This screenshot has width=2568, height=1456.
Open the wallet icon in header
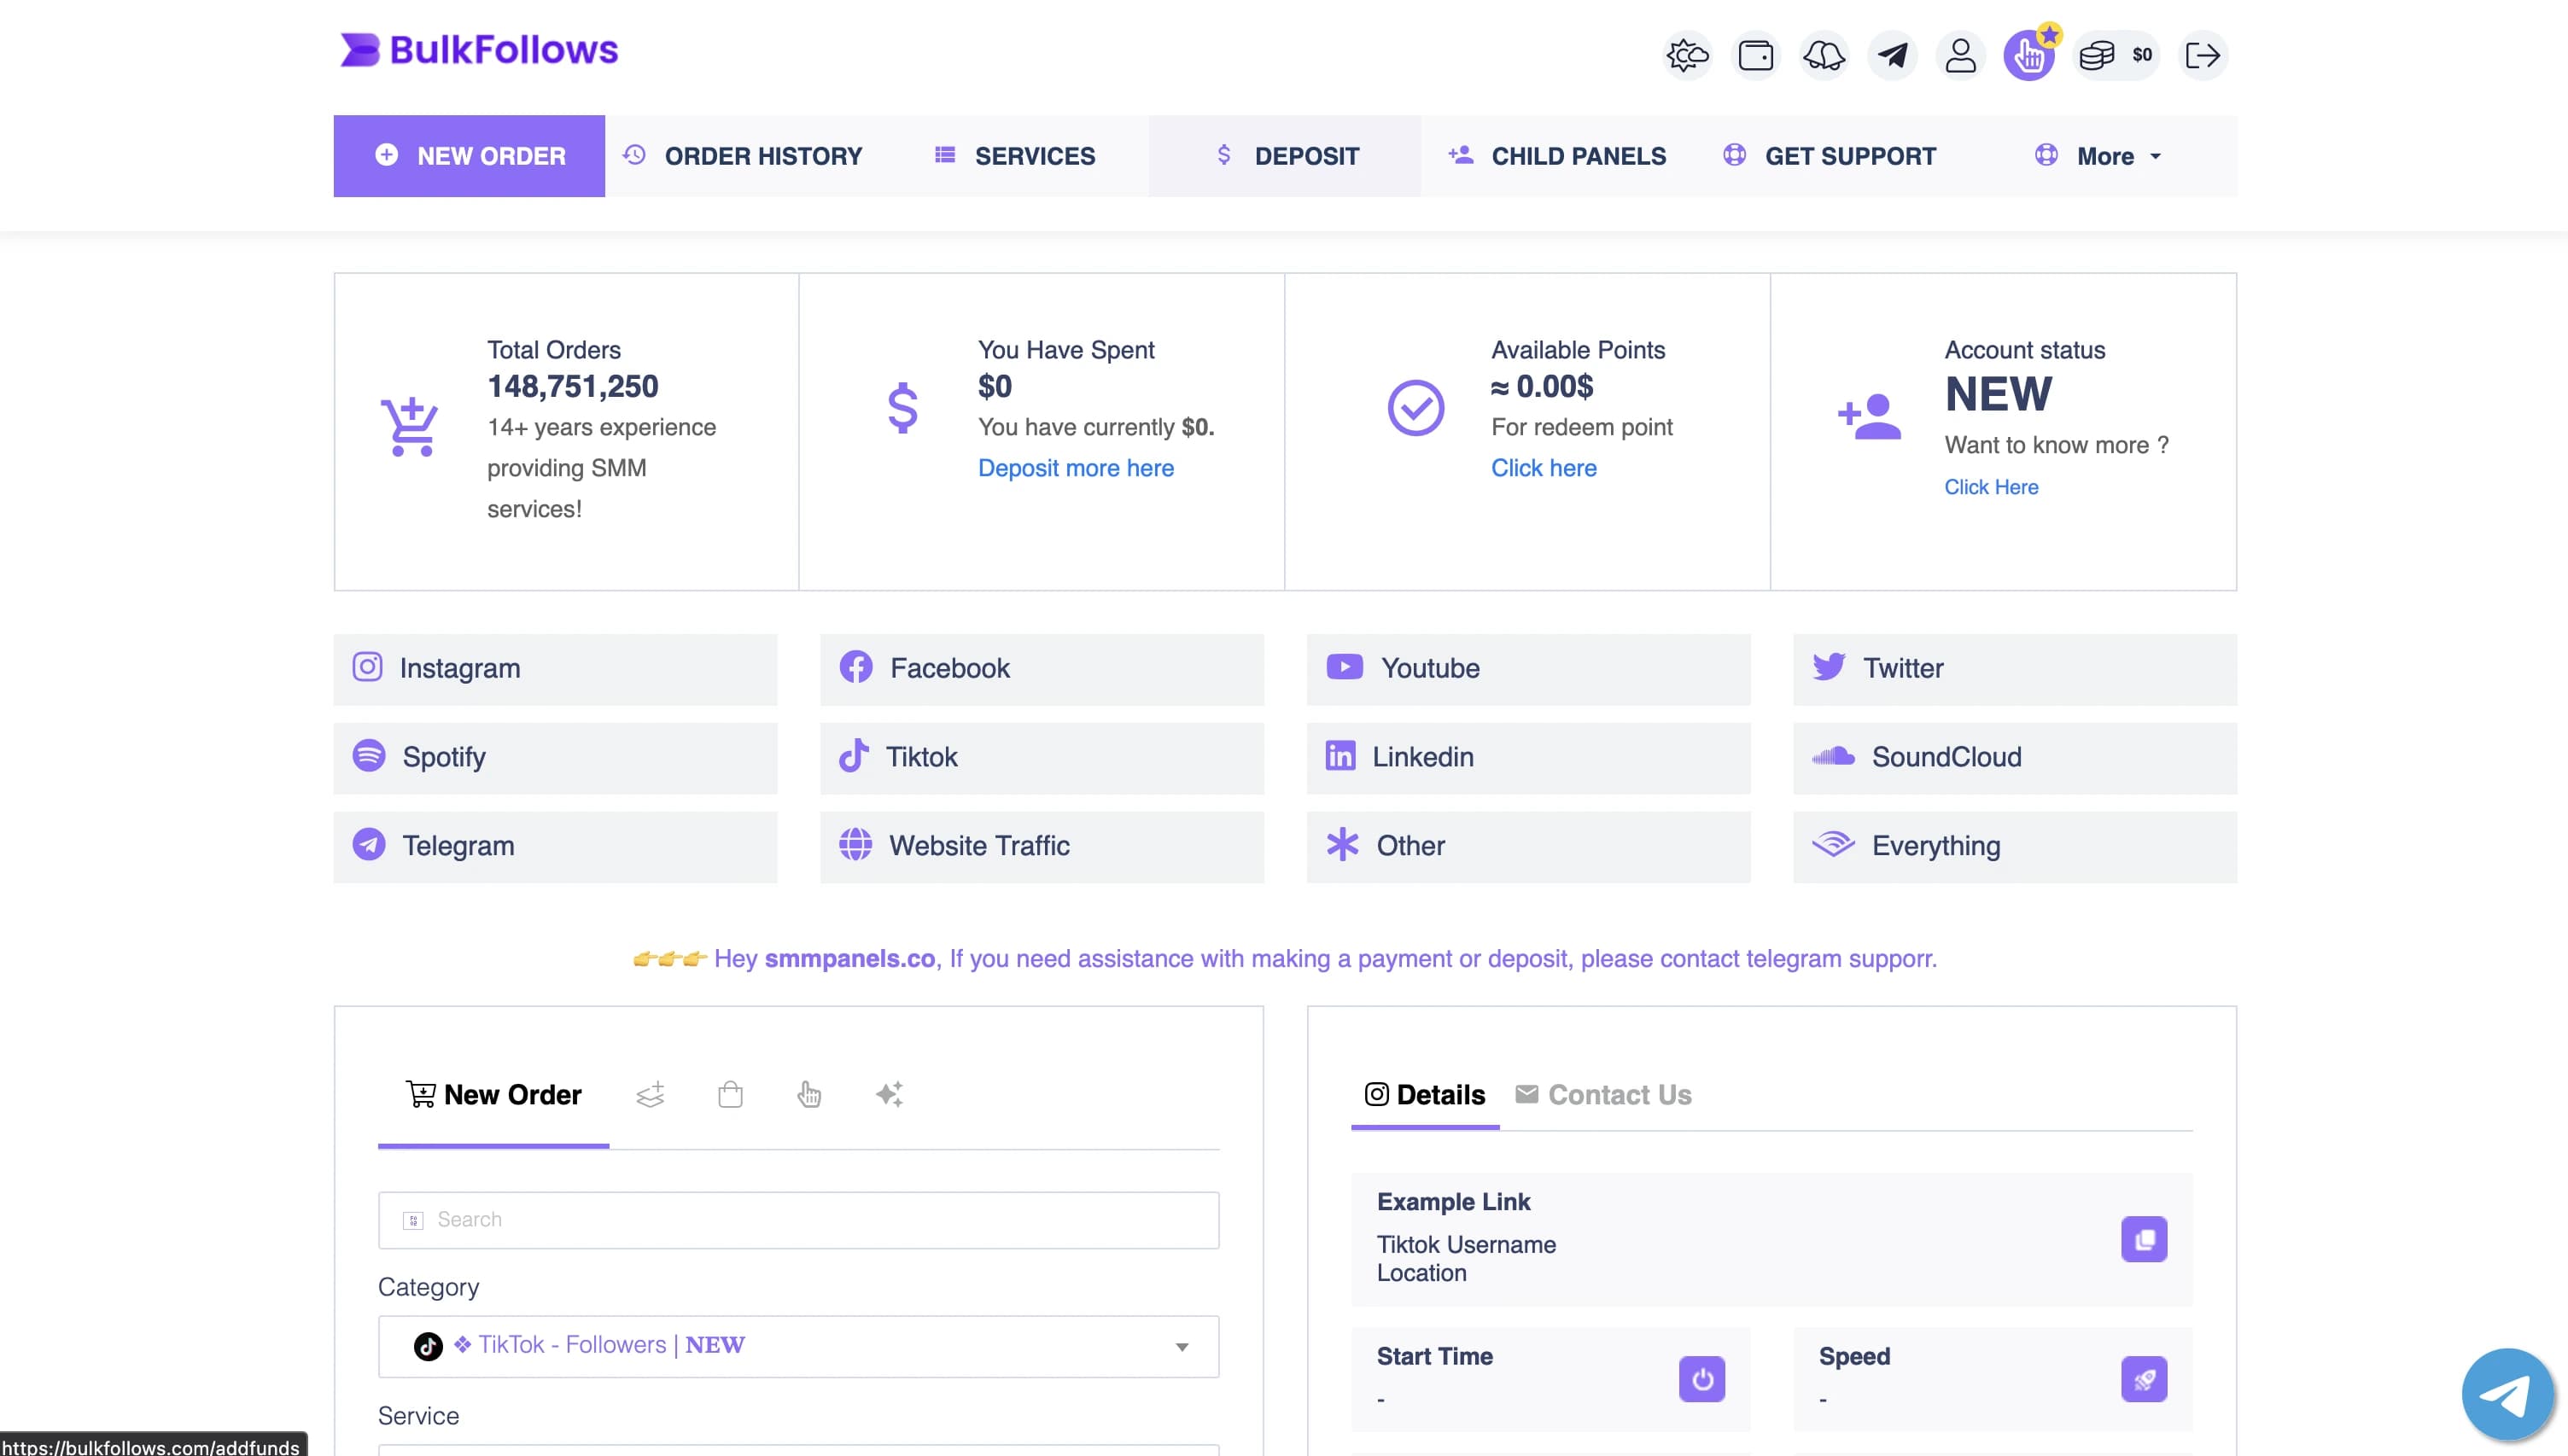(1755, 55)
